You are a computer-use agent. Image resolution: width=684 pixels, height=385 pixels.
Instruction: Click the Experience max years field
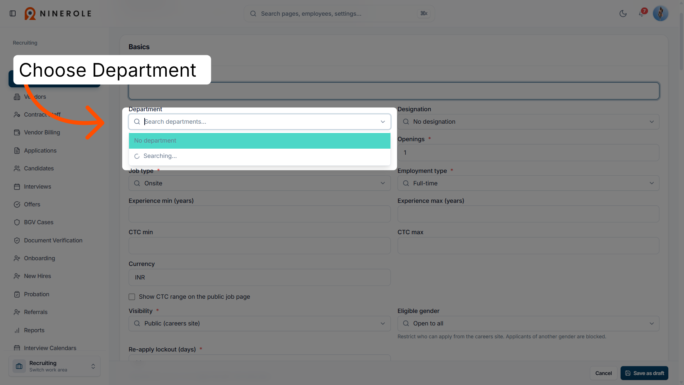coord(528,214)
